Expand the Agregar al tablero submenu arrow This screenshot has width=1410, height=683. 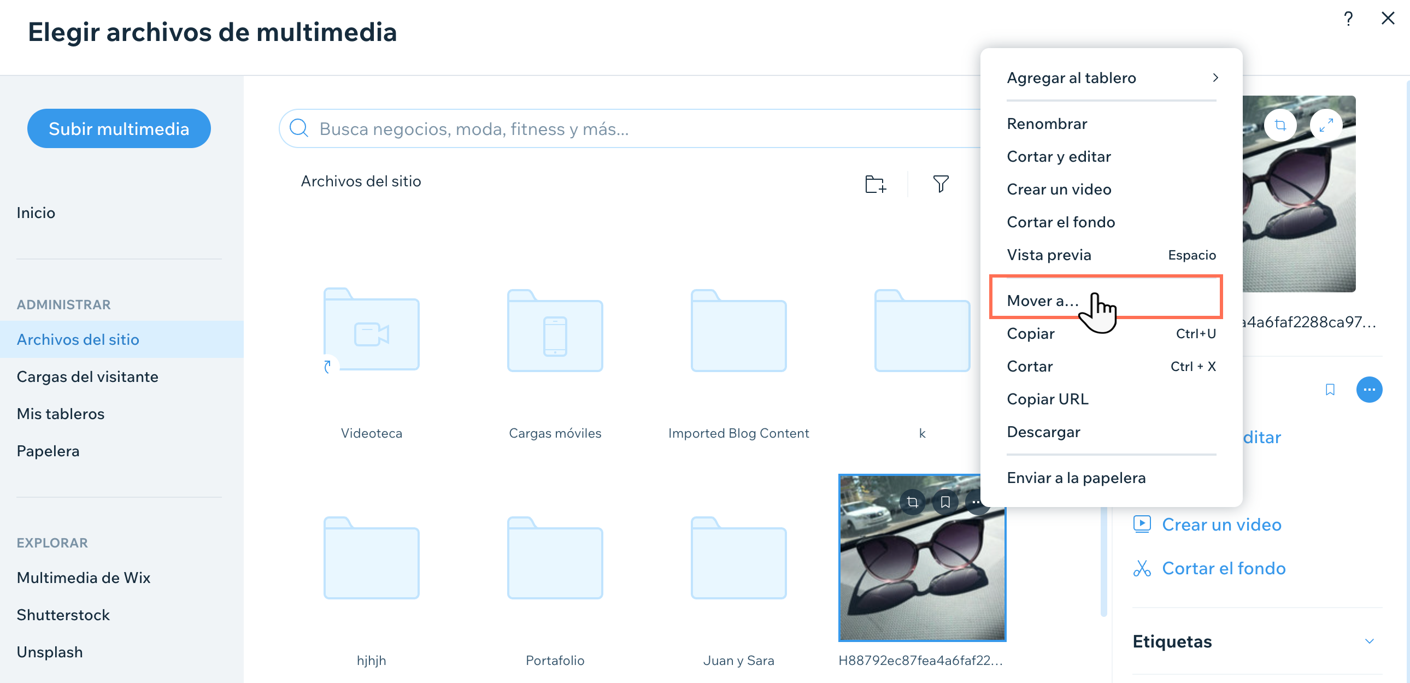tap(1214, 78)
